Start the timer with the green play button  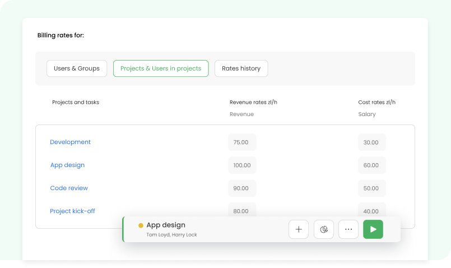(x=373, y=229)
